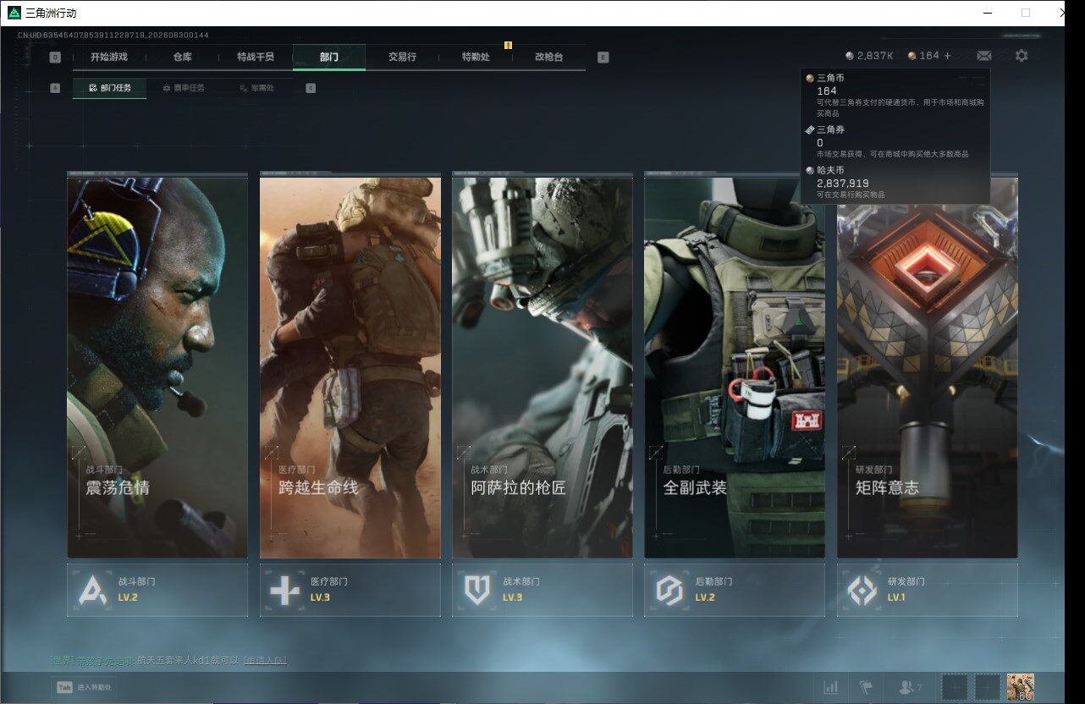This screenshot has height=704, width=1085.
Task: Open the 全副武装 mission card
Action: tap(735, 367)
